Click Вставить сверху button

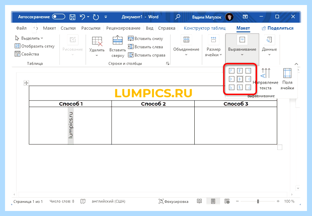coord(118,47)
